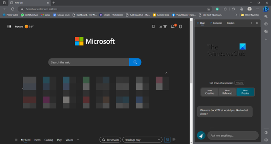Click the address bar
The image size is (271, 144).
coord(115,9)
